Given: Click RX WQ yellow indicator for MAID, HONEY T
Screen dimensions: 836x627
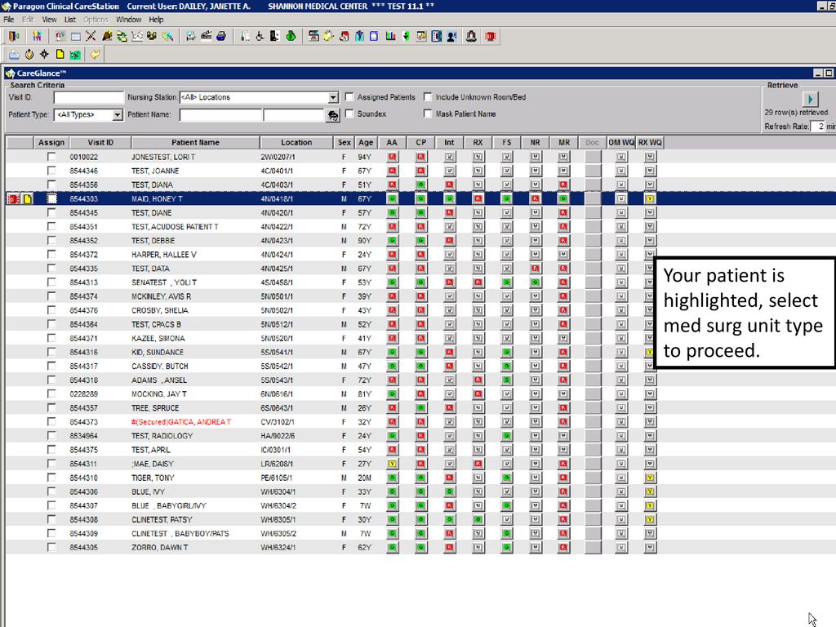Looking at the screenshot, I should pos(649,199).
